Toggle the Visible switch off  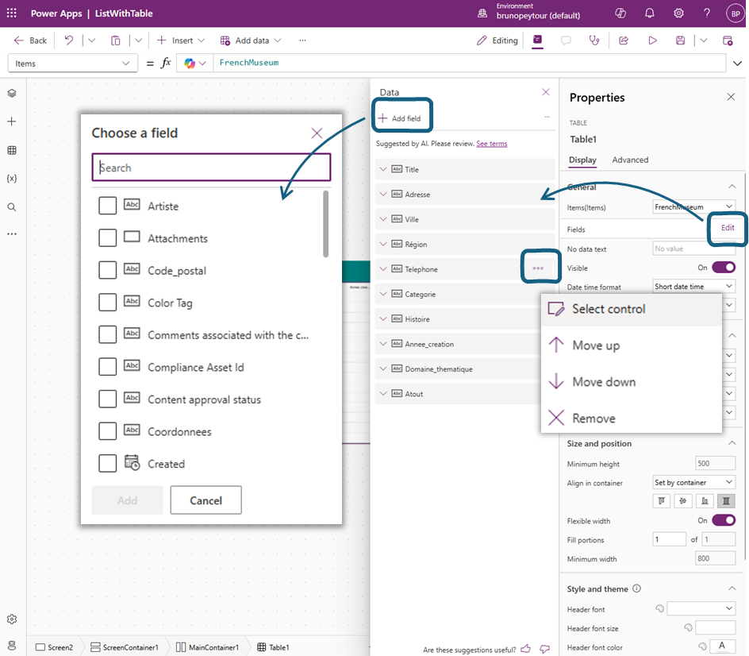[723, 268]
